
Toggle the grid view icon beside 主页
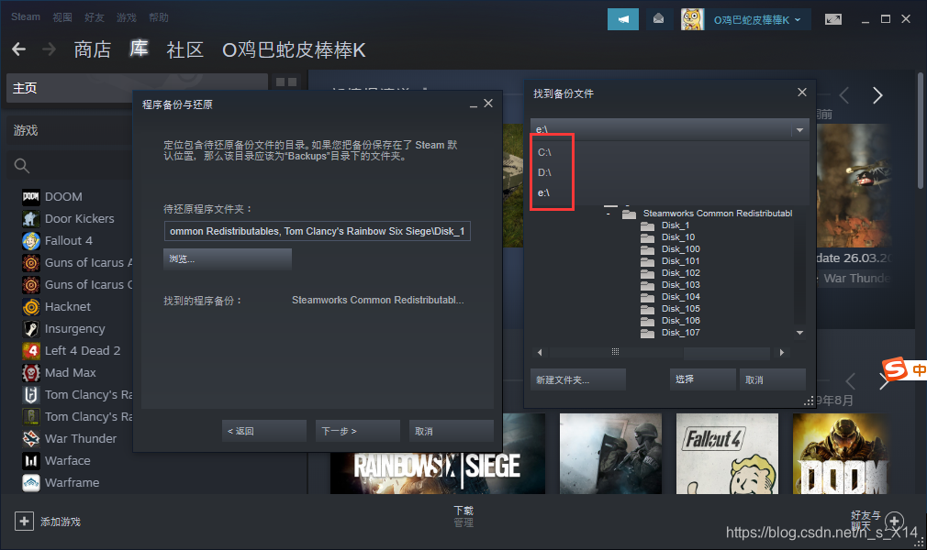[x=286, y=82]
